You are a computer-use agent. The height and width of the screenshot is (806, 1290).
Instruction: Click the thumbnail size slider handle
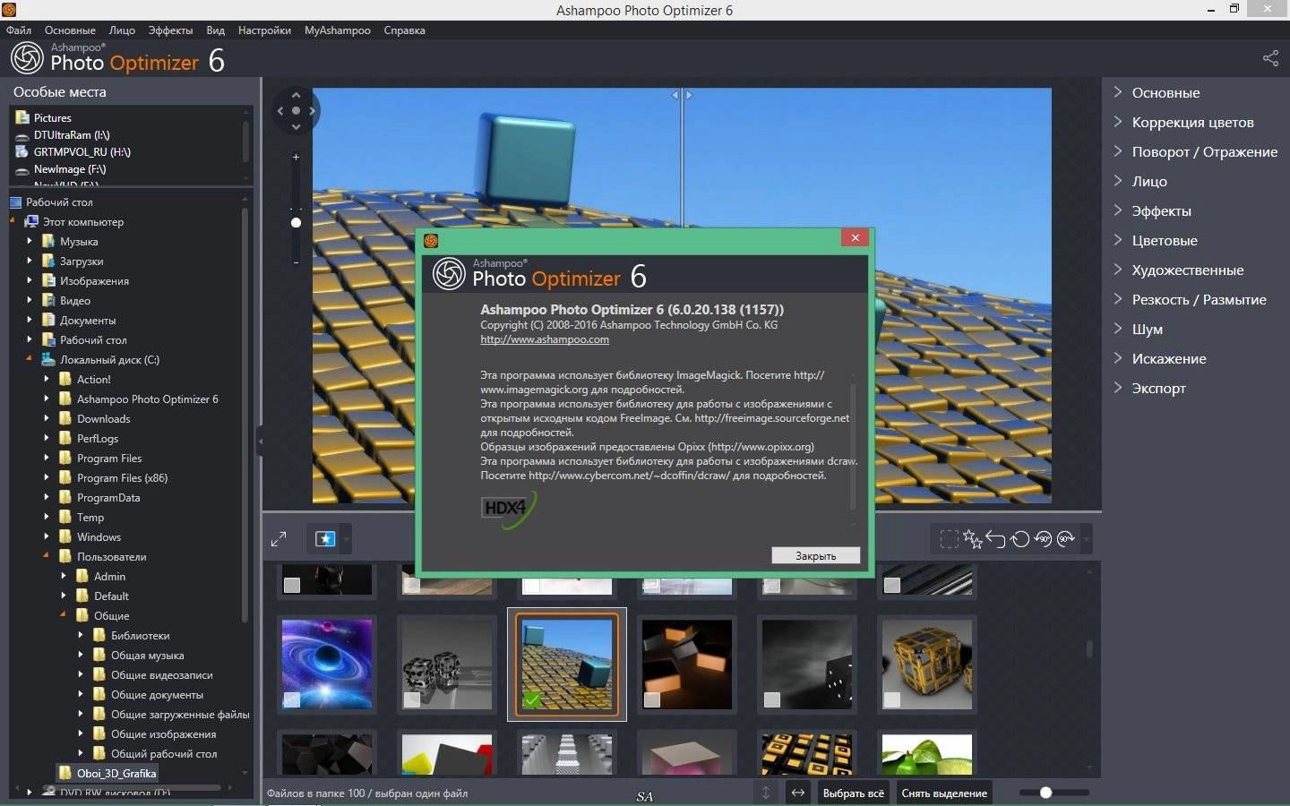coord(1045,793)
